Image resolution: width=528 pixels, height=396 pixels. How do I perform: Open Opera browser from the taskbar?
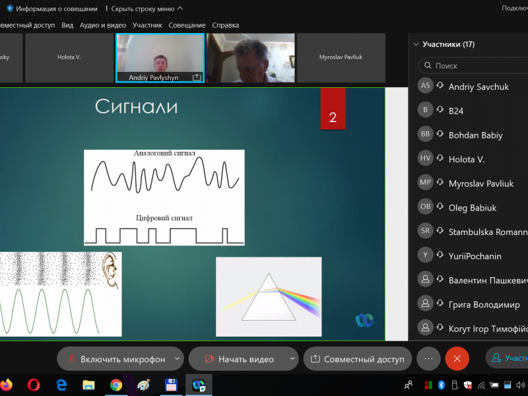click(x=34, y=384)
